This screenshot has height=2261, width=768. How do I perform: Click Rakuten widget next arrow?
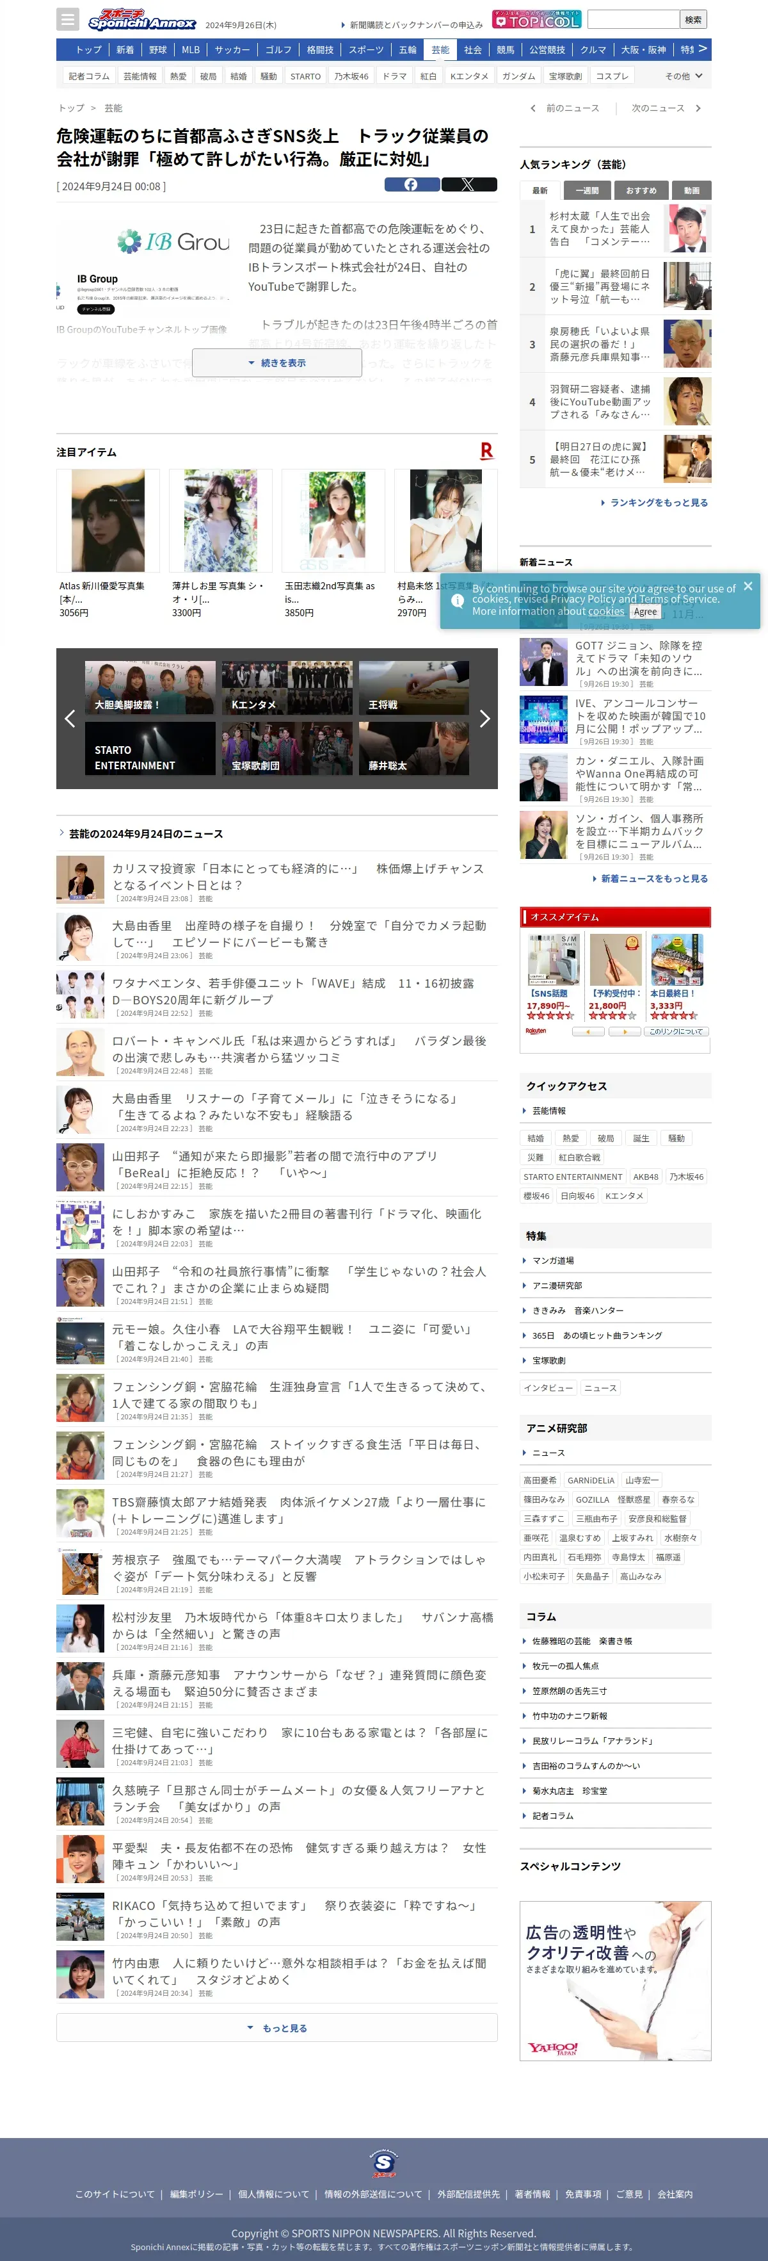pyautogui.click(x=624, y=1031)
